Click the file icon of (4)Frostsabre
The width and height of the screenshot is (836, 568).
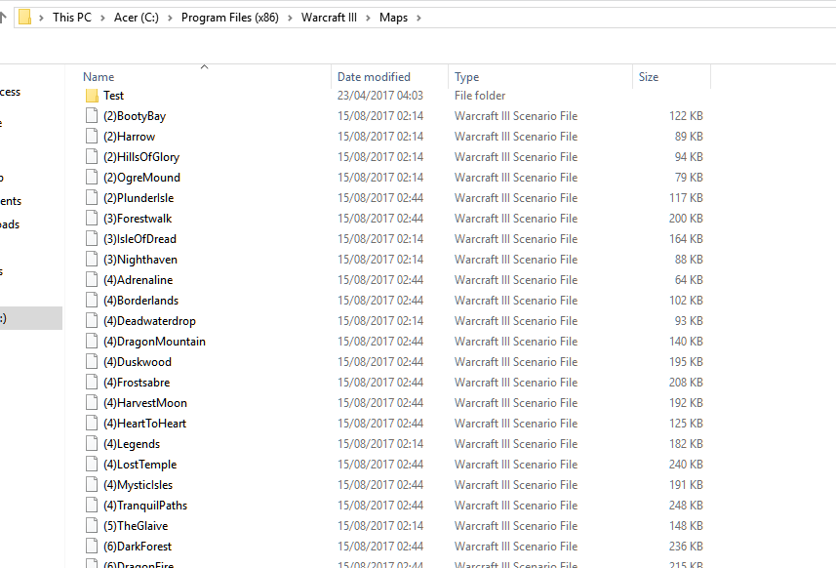[x=92, y=383]
